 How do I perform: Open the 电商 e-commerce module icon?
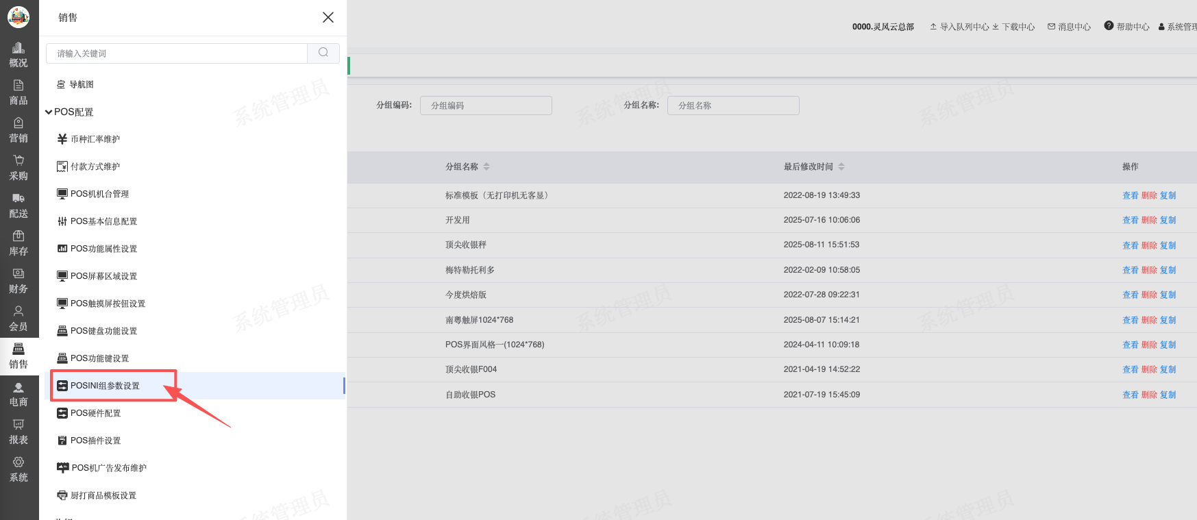18,386
